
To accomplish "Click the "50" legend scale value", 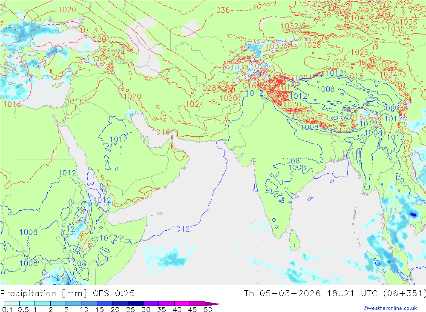I will pyautogui.click(x=208, y=309).
